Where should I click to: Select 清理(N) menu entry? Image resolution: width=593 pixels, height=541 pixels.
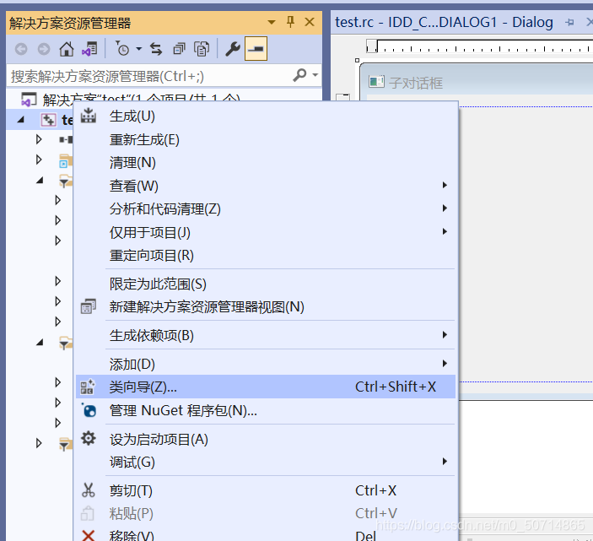265,163
